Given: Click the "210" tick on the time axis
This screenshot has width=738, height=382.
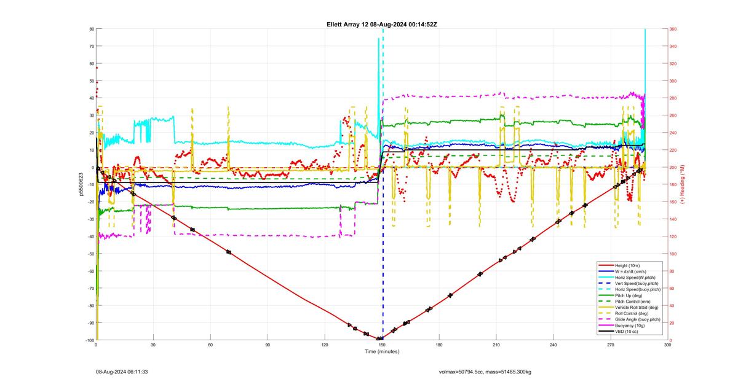Looking at the screenshot, I should pos(496,345).
